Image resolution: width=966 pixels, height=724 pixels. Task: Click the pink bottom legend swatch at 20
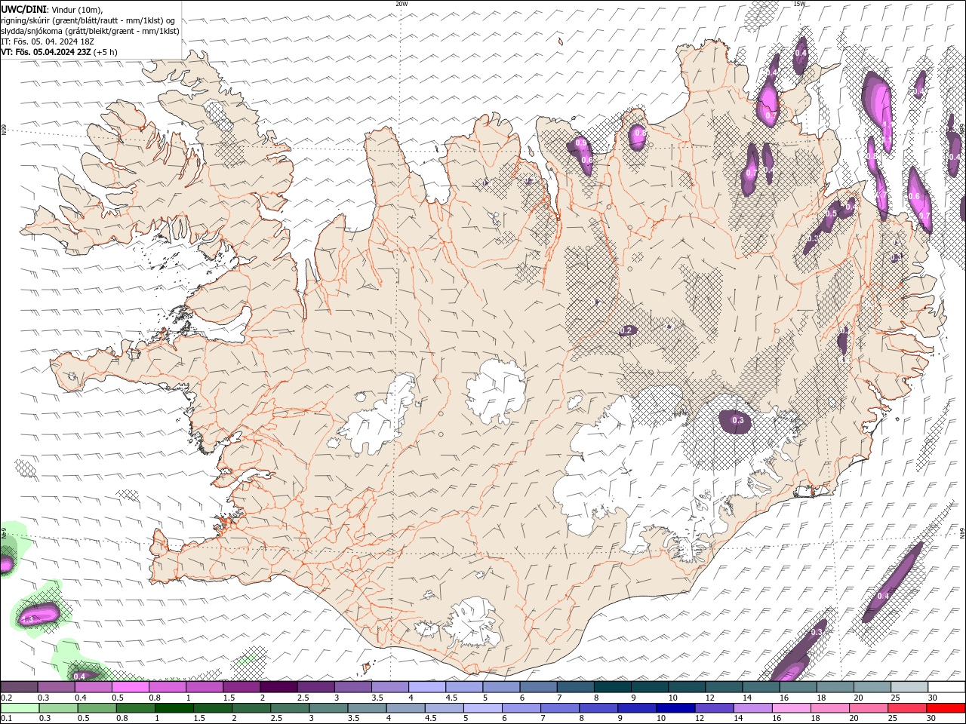868,708
